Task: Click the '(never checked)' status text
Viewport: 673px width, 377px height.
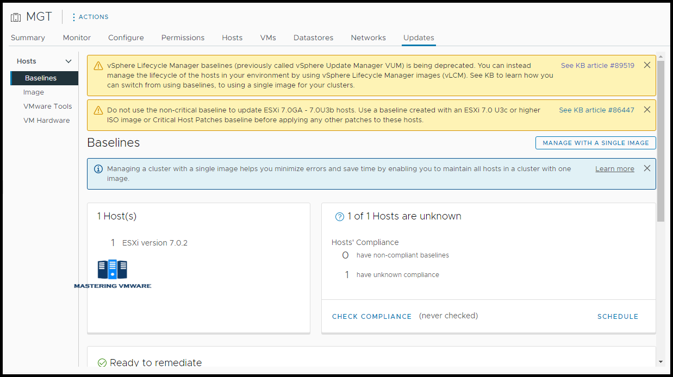Action: 448,316
